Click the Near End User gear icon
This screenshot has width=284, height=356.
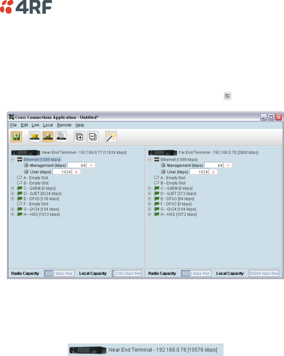[26, 172]
